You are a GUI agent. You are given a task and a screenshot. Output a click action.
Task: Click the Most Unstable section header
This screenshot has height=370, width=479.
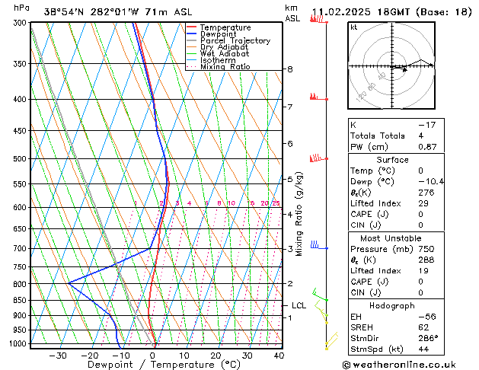(391, 238)
